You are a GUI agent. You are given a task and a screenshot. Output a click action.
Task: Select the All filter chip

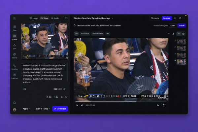[x=77, y=34]
